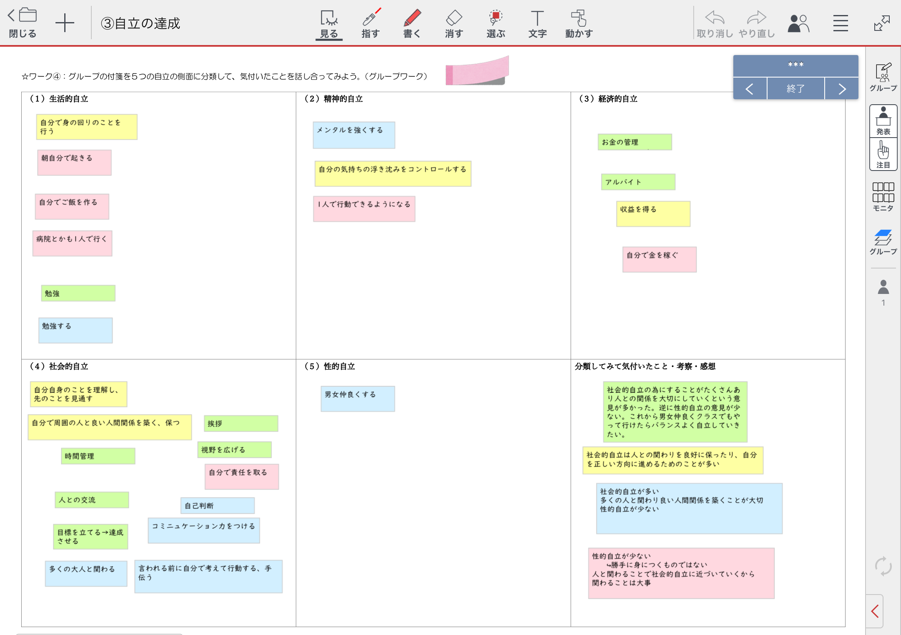
Task: Open the モニタ monitor view
Action: point(883,196)
